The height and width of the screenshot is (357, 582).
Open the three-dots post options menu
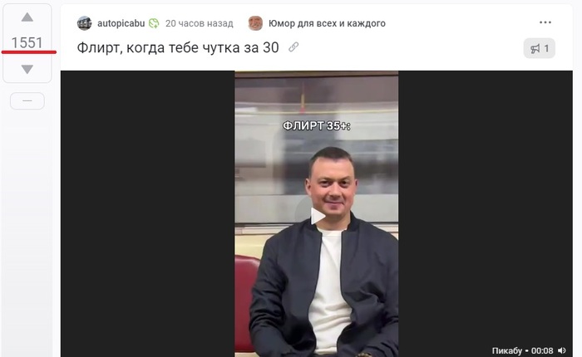[x=545, y=22]
